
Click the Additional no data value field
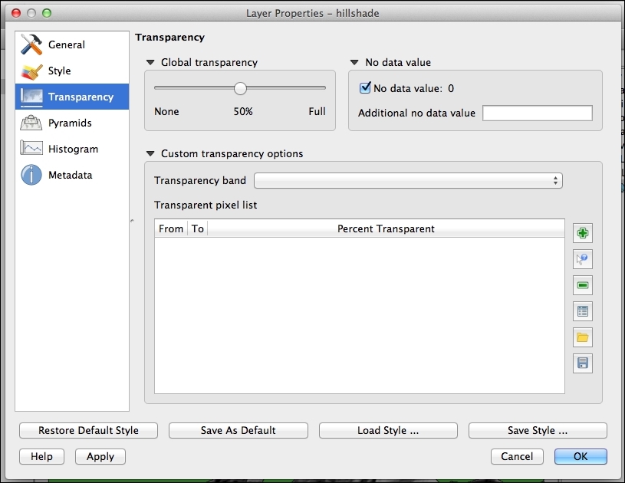[537, 113]
